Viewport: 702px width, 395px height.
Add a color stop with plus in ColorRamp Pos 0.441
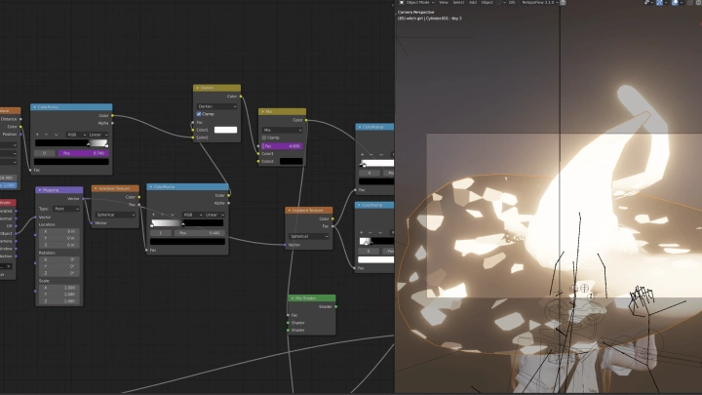coord(153,215)
